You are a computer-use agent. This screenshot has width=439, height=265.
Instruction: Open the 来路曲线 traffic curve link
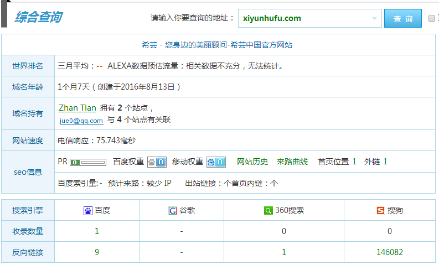click(292, 162)
